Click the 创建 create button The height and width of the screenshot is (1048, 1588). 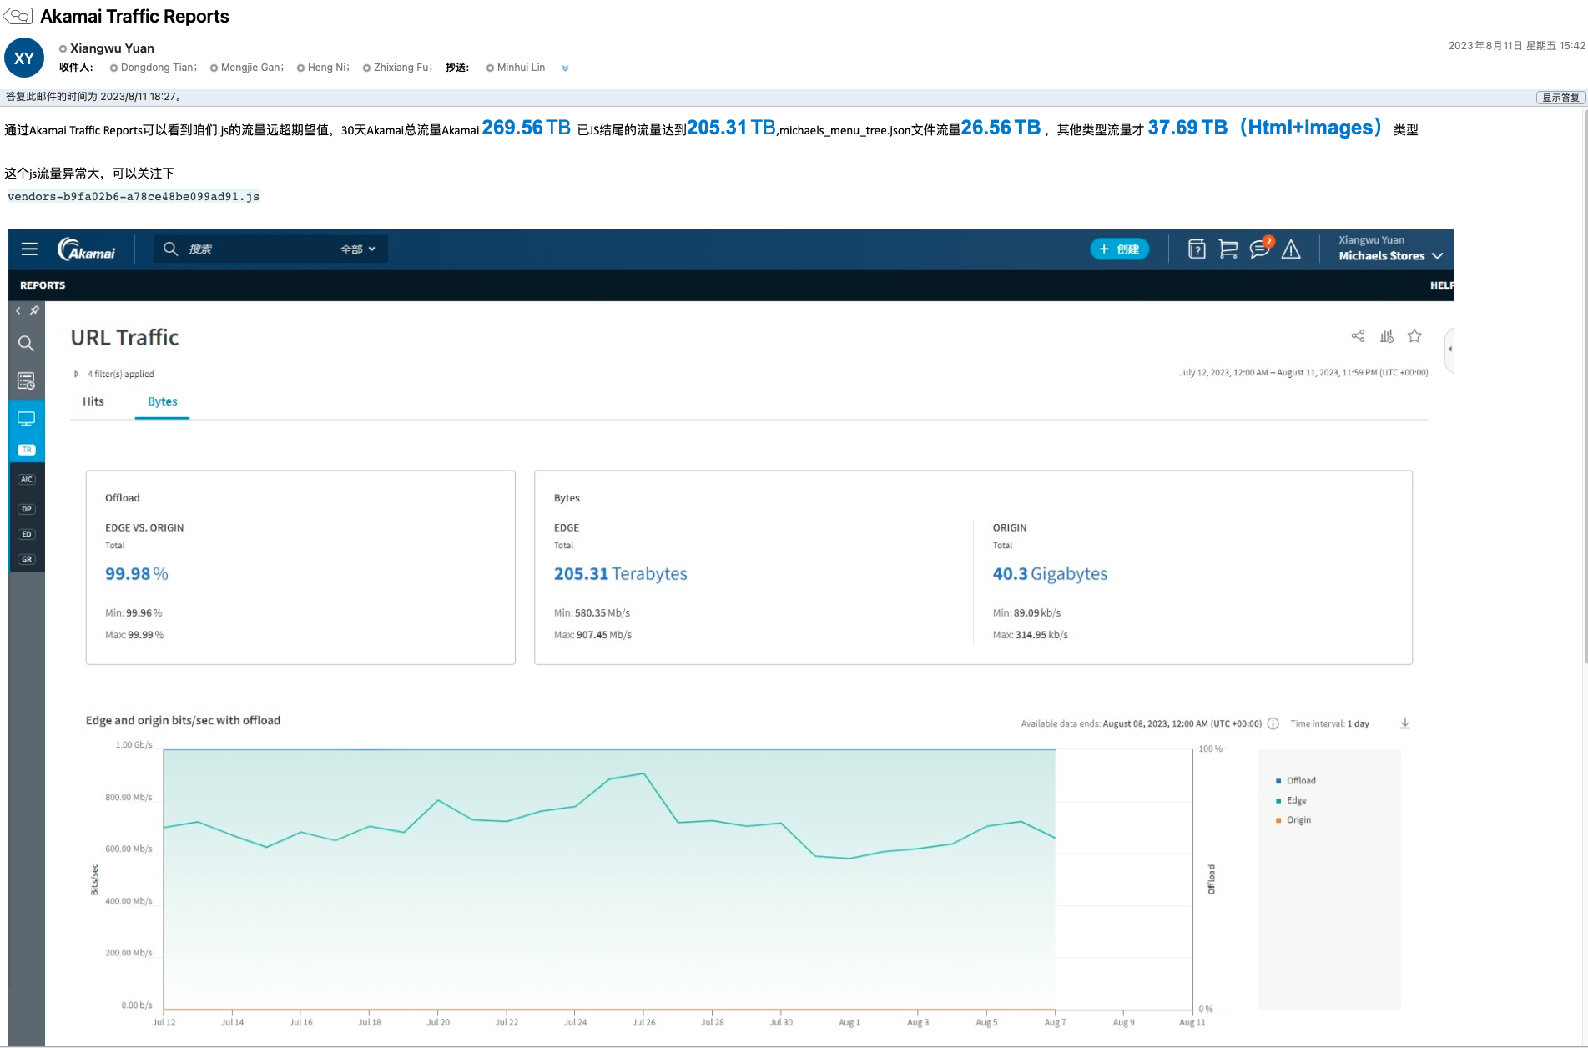(1120, 249)
